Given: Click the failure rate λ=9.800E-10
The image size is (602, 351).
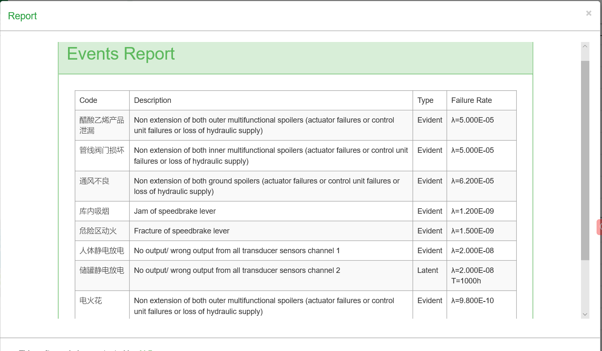Looking at the screenshot, I should (473, 301).
